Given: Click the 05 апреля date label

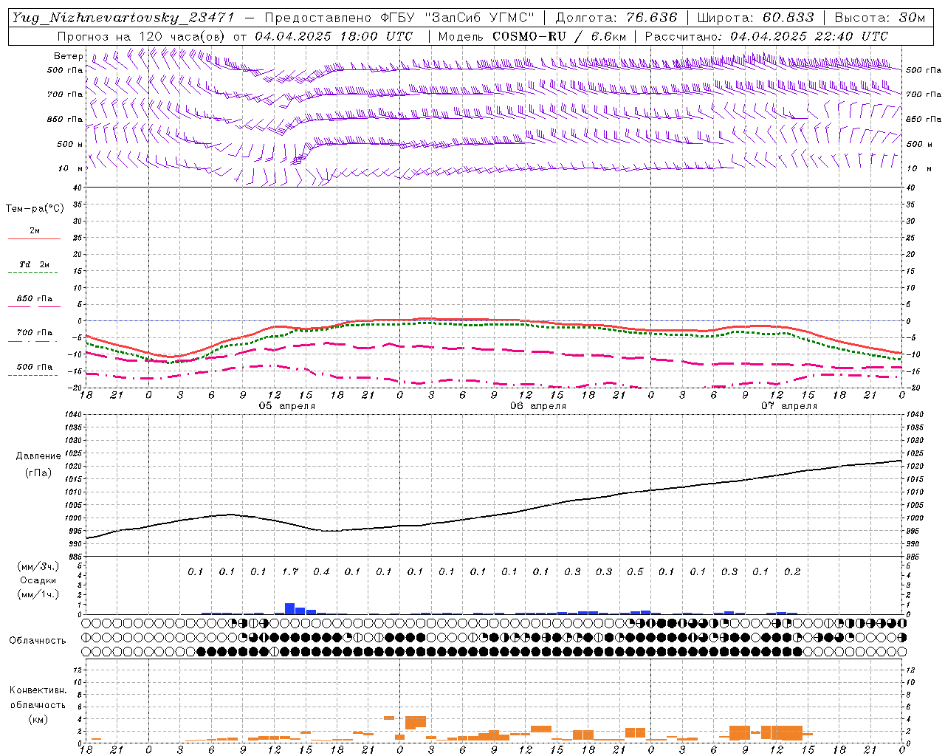Looking at the screenshot, I should [286, 406].
